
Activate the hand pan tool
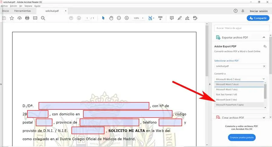pyautogui.click(x=111, y=18)
